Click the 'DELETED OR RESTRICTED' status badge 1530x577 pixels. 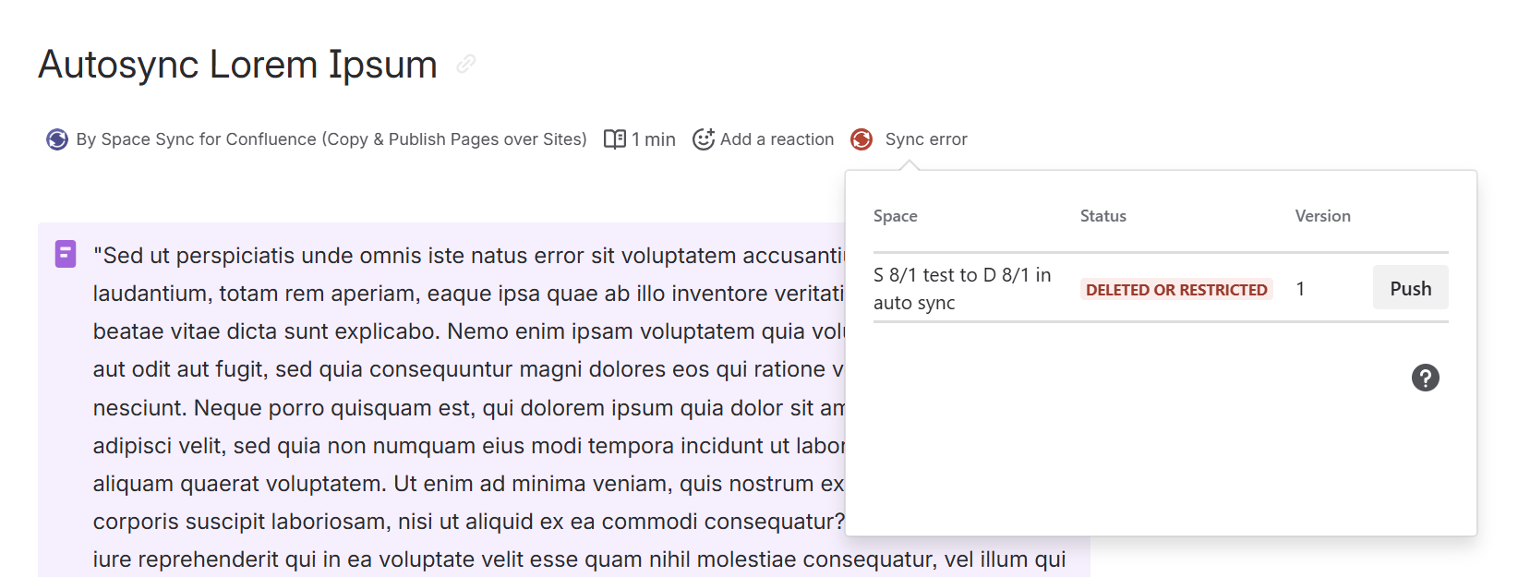1175,290
